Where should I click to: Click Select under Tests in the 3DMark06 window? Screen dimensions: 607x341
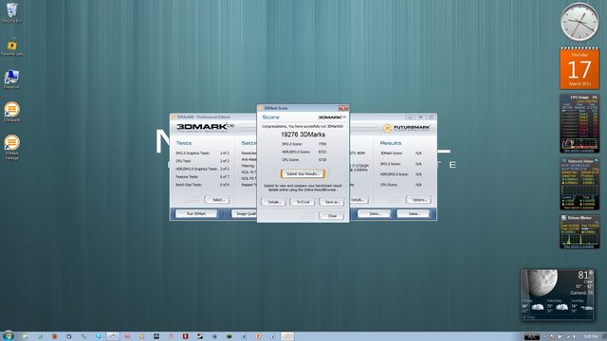pos(217,200)
